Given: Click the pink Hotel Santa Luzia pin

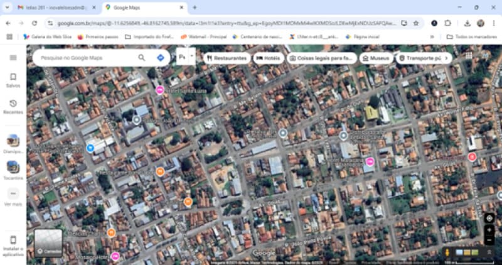Looking at the screenshot, I should click(160, 90).
